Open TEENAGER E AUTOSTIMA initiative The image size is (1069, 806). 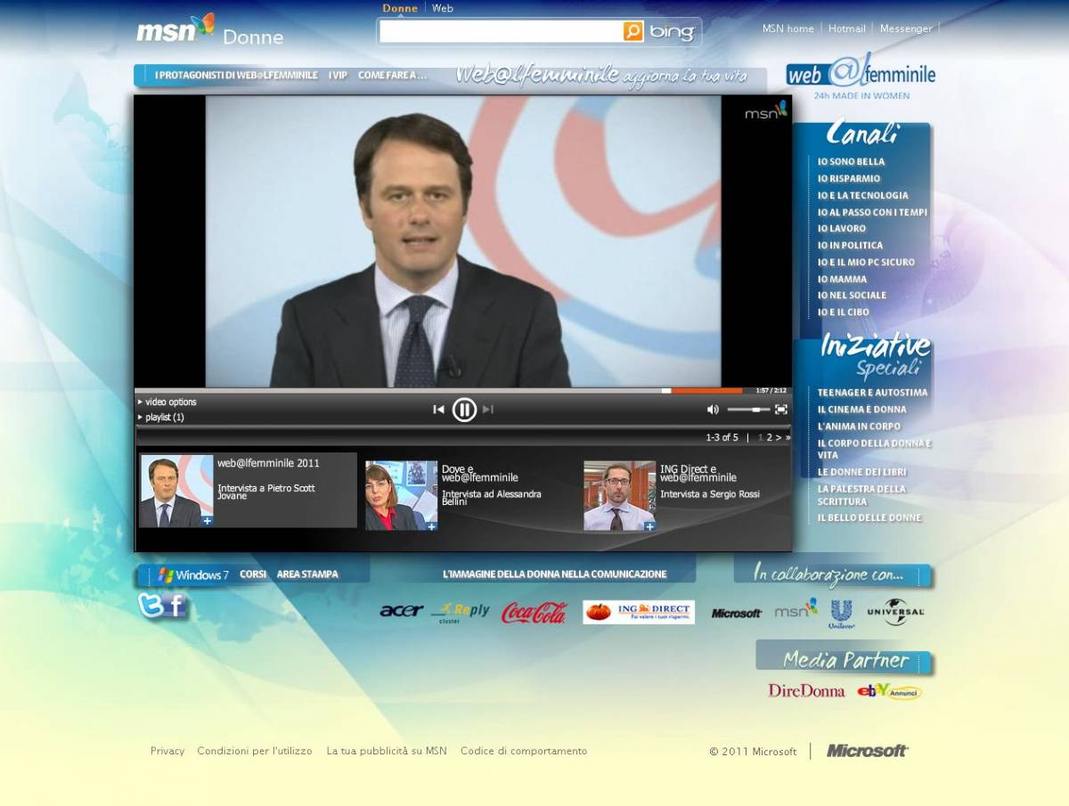(873, 393)
